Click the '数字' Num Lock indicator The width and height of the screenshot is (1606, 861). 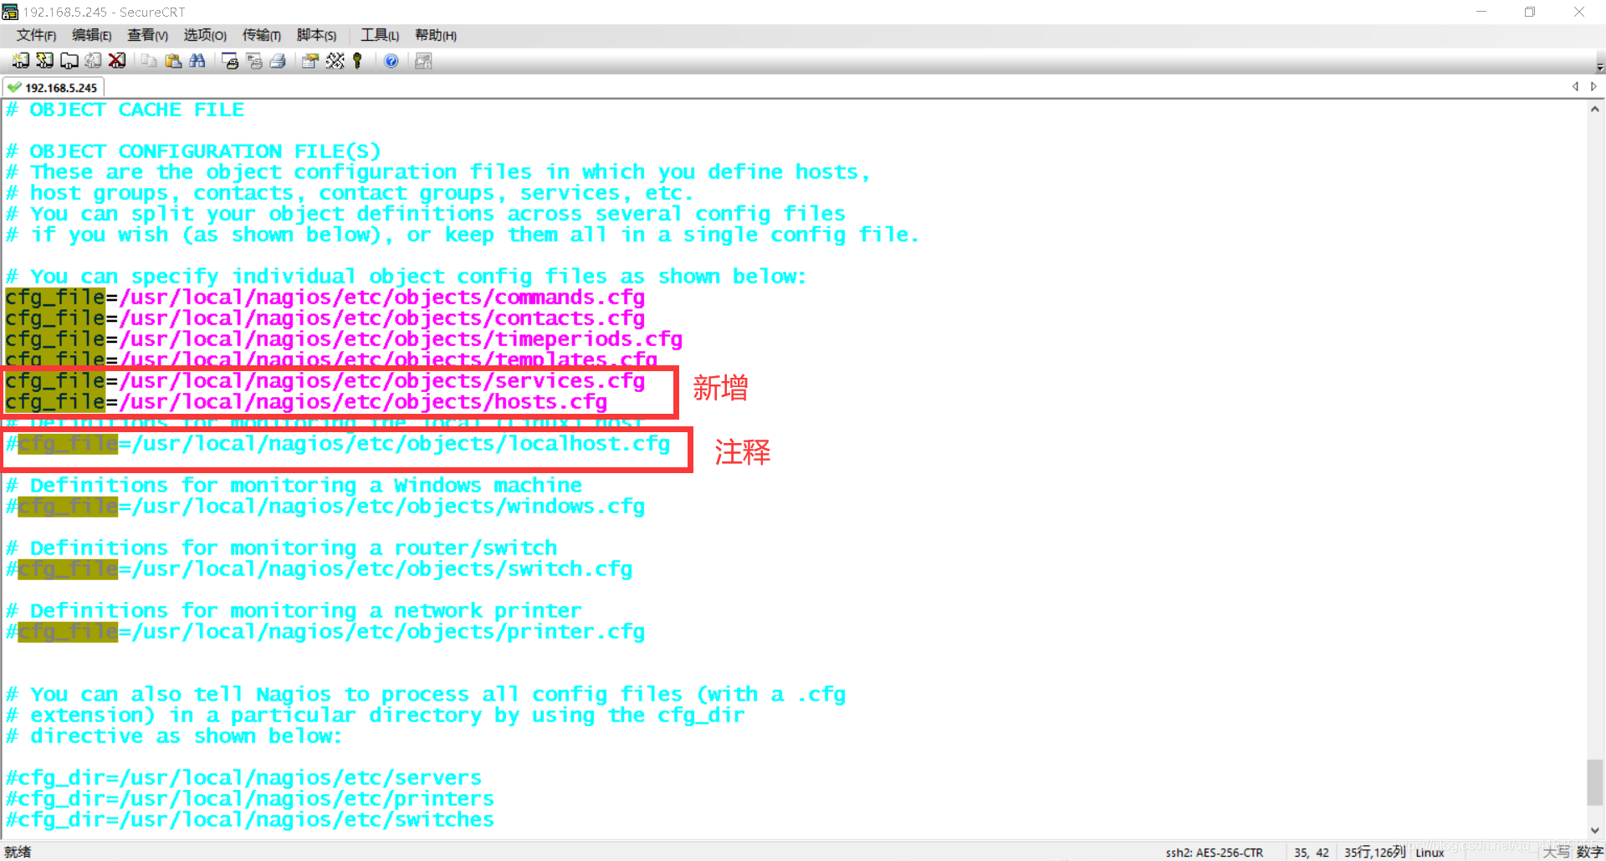1589,852
